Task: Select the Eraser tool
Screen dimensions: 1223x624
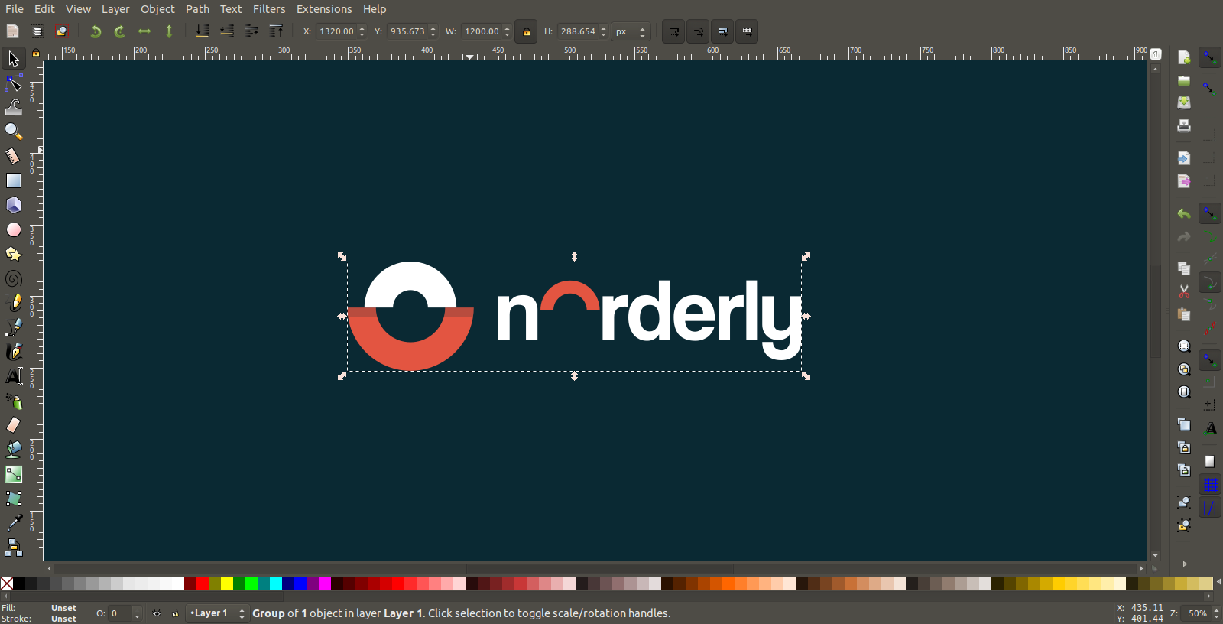Action: click(14, 425)
